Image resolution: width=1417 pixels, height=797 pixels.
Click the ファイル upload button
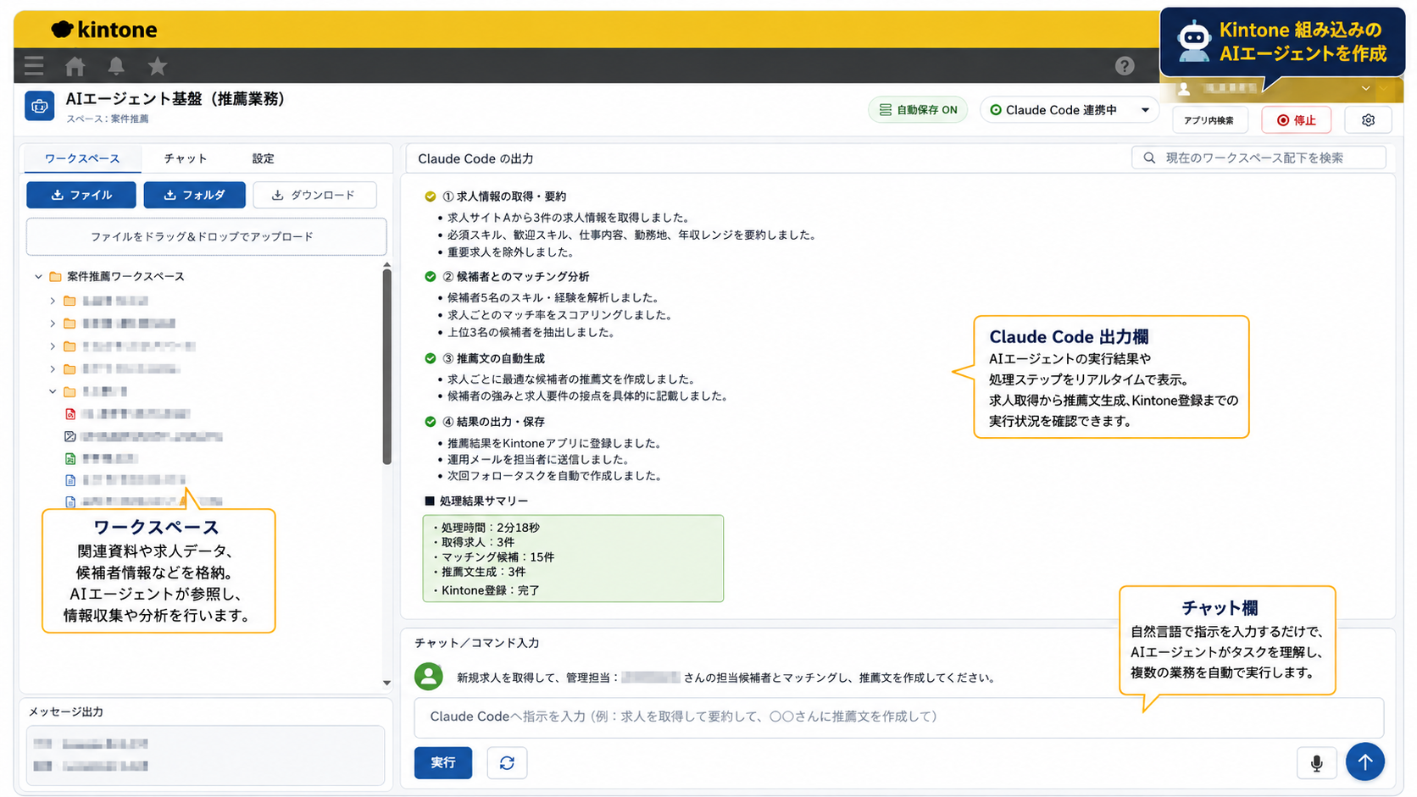pos(81,195)
